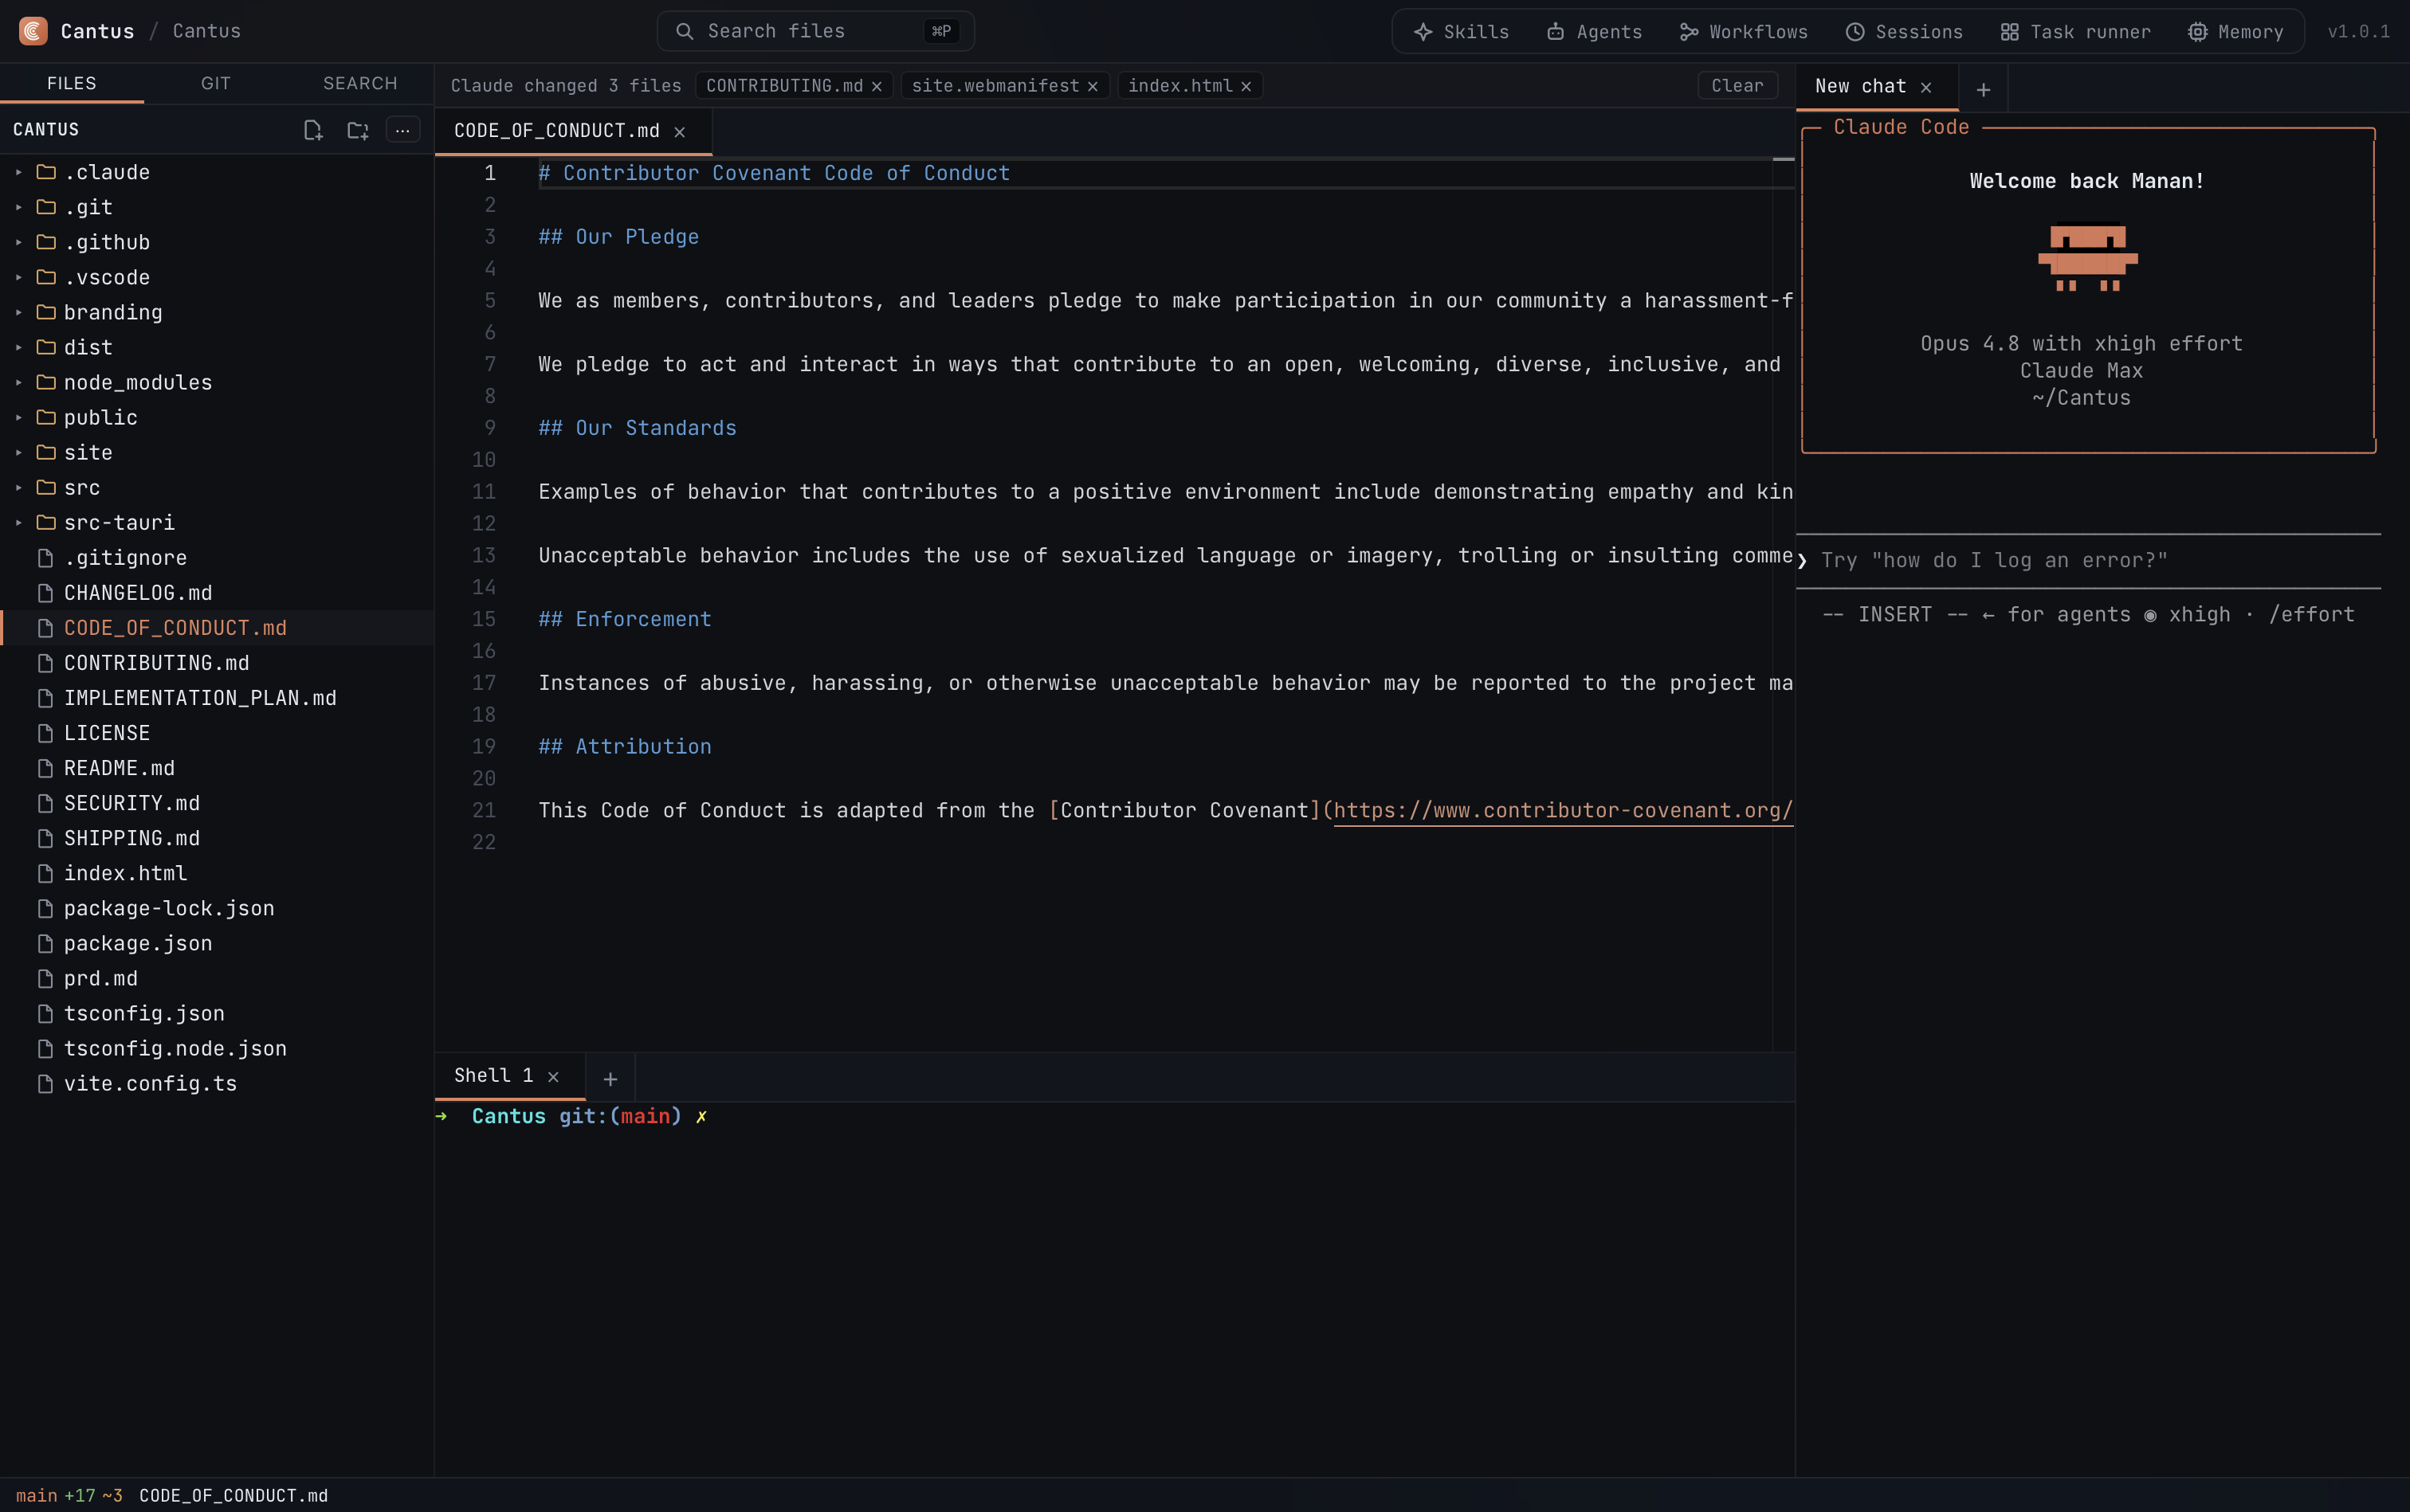This screenshot has height=1512, width=2410.
Task: Click the Claude Code pixel mascot
Action: pos(2087,257)
